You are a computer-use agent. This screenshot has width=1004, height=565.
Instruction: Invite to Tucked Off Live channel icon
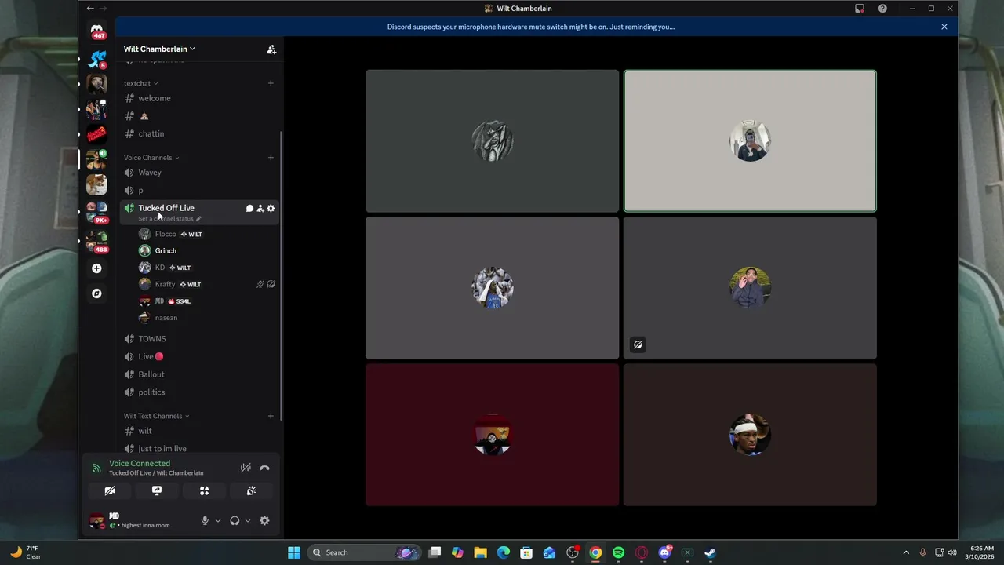[260, 208]
